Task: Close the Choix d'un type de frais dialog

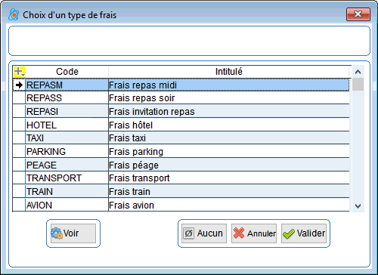Action: 358,14
